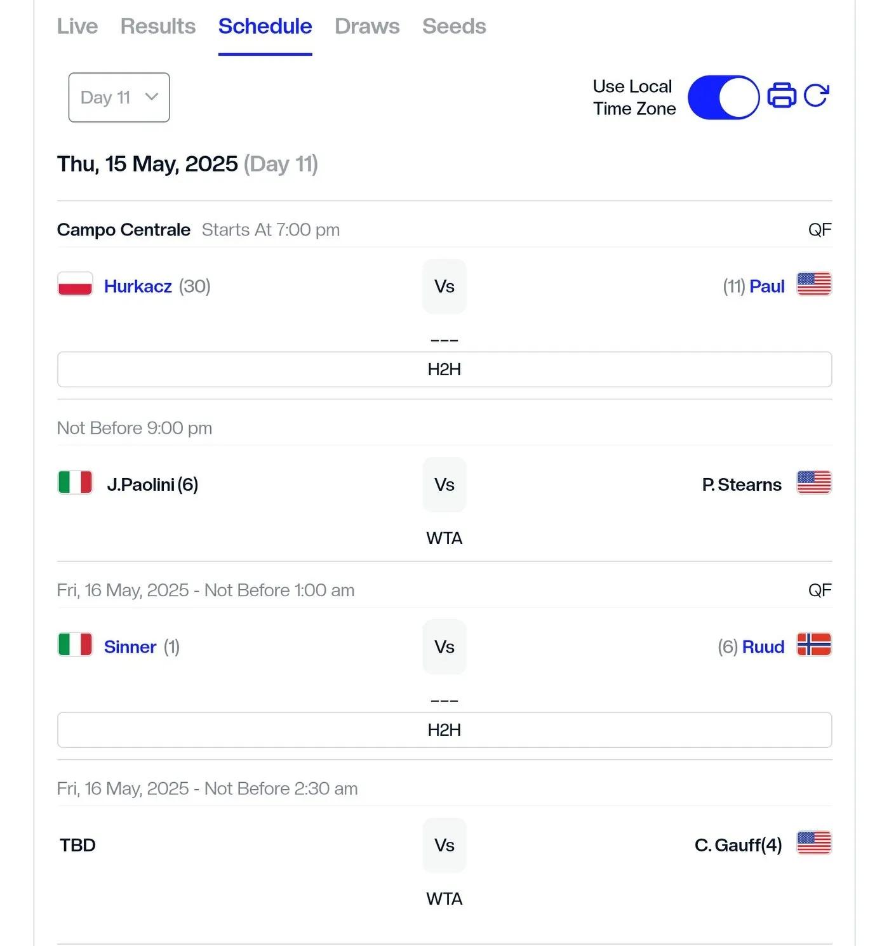This screenshot has height=946, width=889.
Task: Click Vs badge of Paolini-Stearns match
Action: coord(444,484)
